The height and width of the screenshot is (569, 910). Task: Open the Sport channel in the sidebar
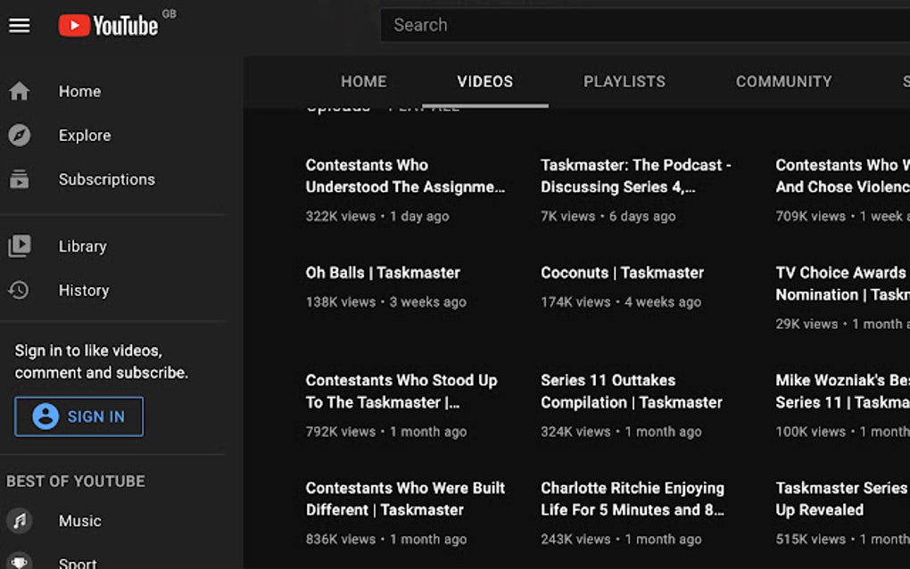point(78,560)
